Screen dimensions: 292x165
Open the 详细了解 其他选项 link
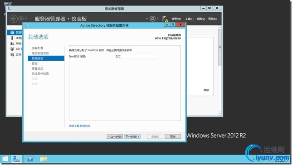pyautogui.click(x=79, y=126)
